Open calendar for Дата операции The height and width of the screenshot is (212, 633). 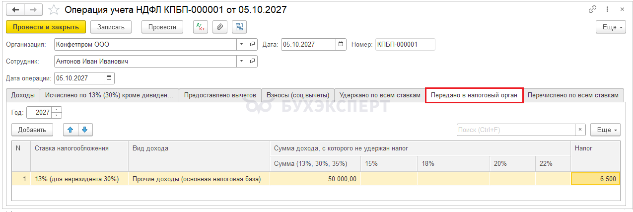point(109,78)
